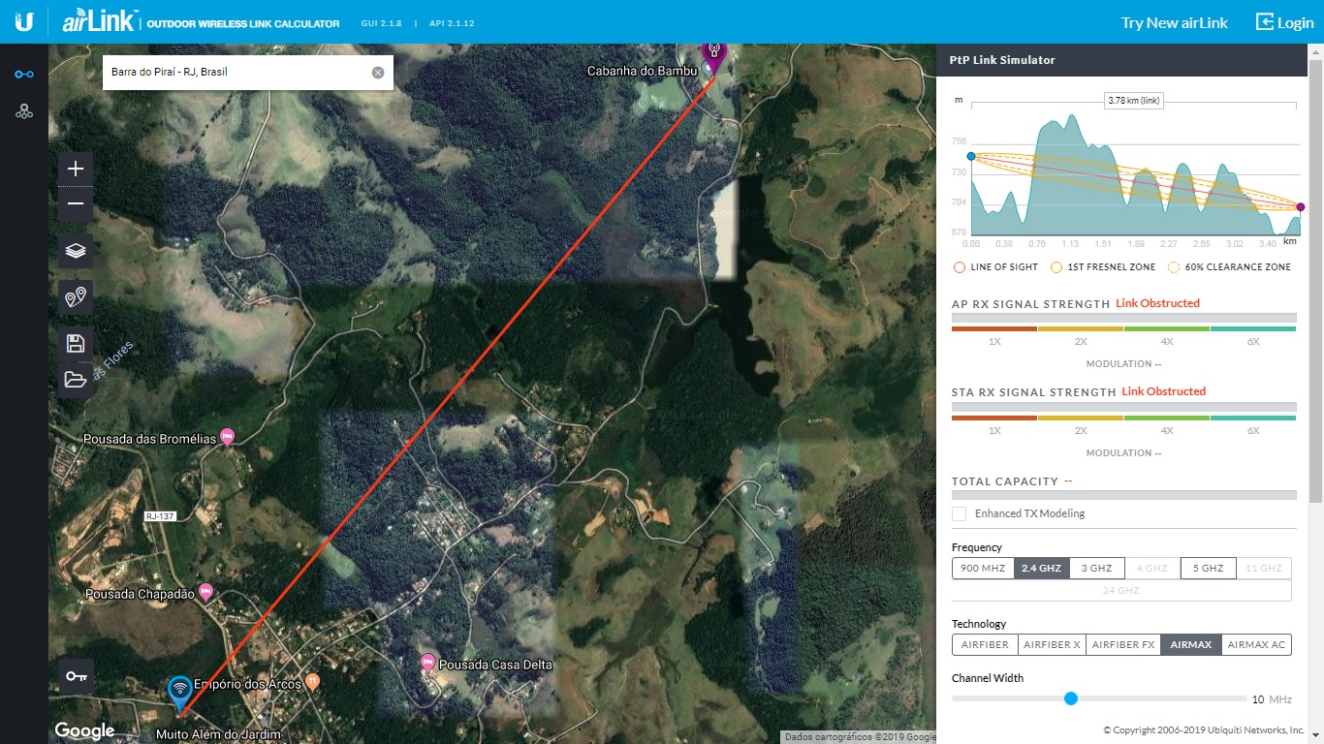Screen dimensions: 1324x744
Task: Zoom out on the map
Action: [76, 204]
